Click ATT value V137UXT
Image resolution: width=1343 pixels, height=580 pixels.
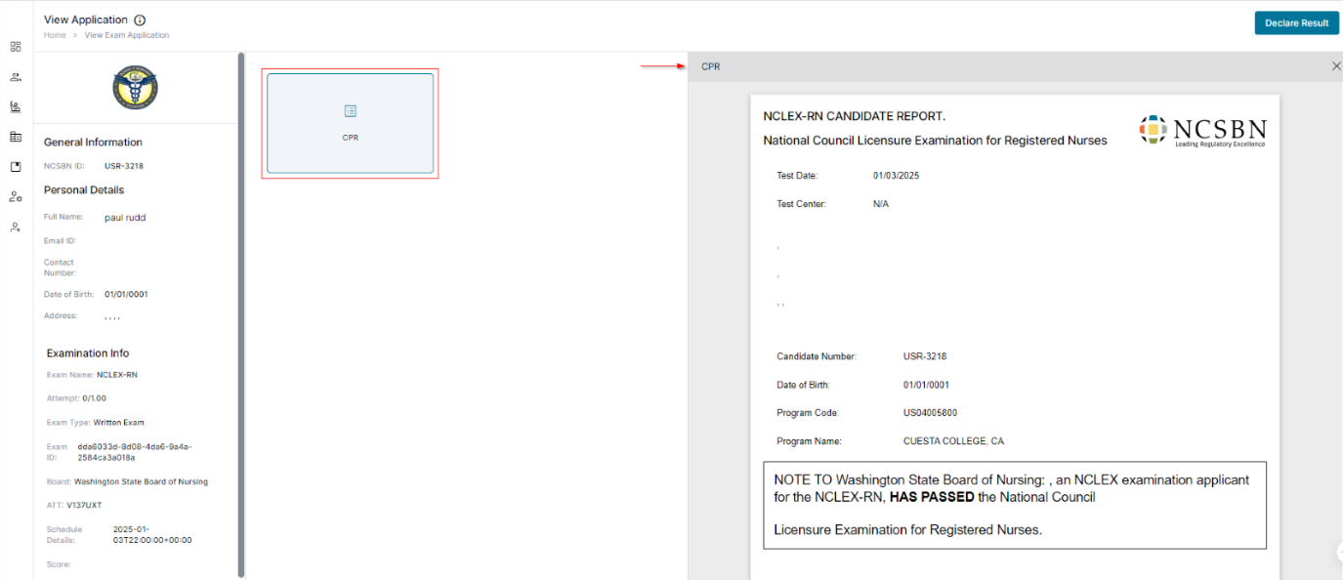(84, 505)
